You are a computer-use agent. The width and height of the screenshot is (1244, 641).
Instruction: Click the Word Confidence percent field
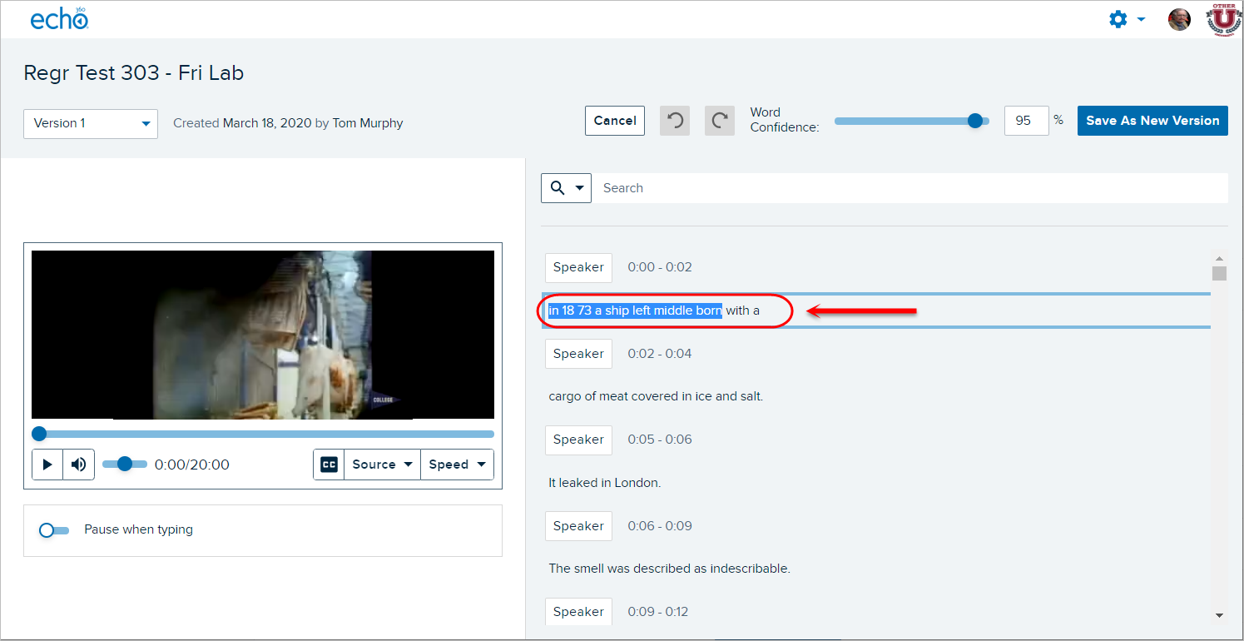1026,121
